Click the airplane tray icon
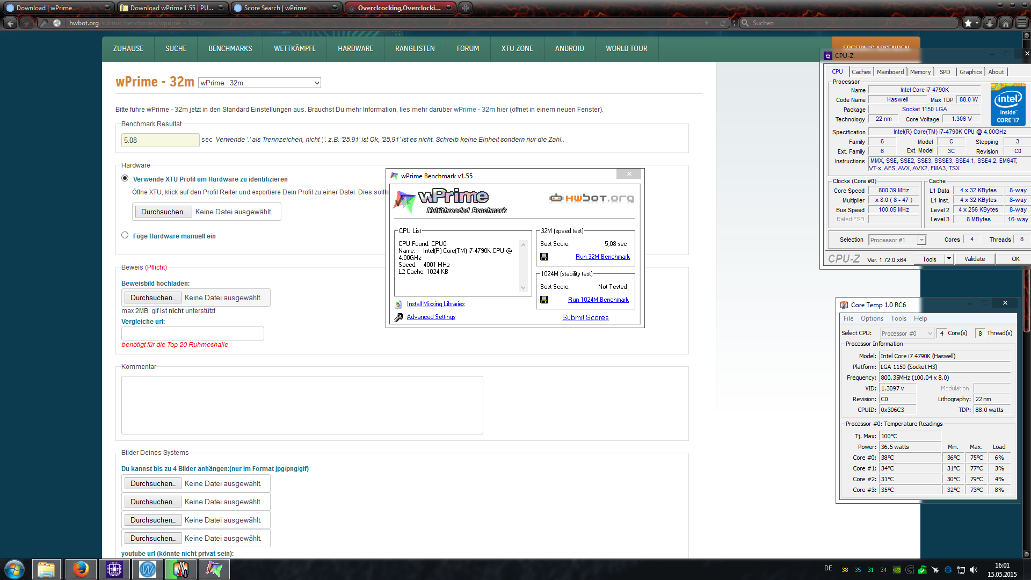Screen dimensions: 1031x580 935,570
